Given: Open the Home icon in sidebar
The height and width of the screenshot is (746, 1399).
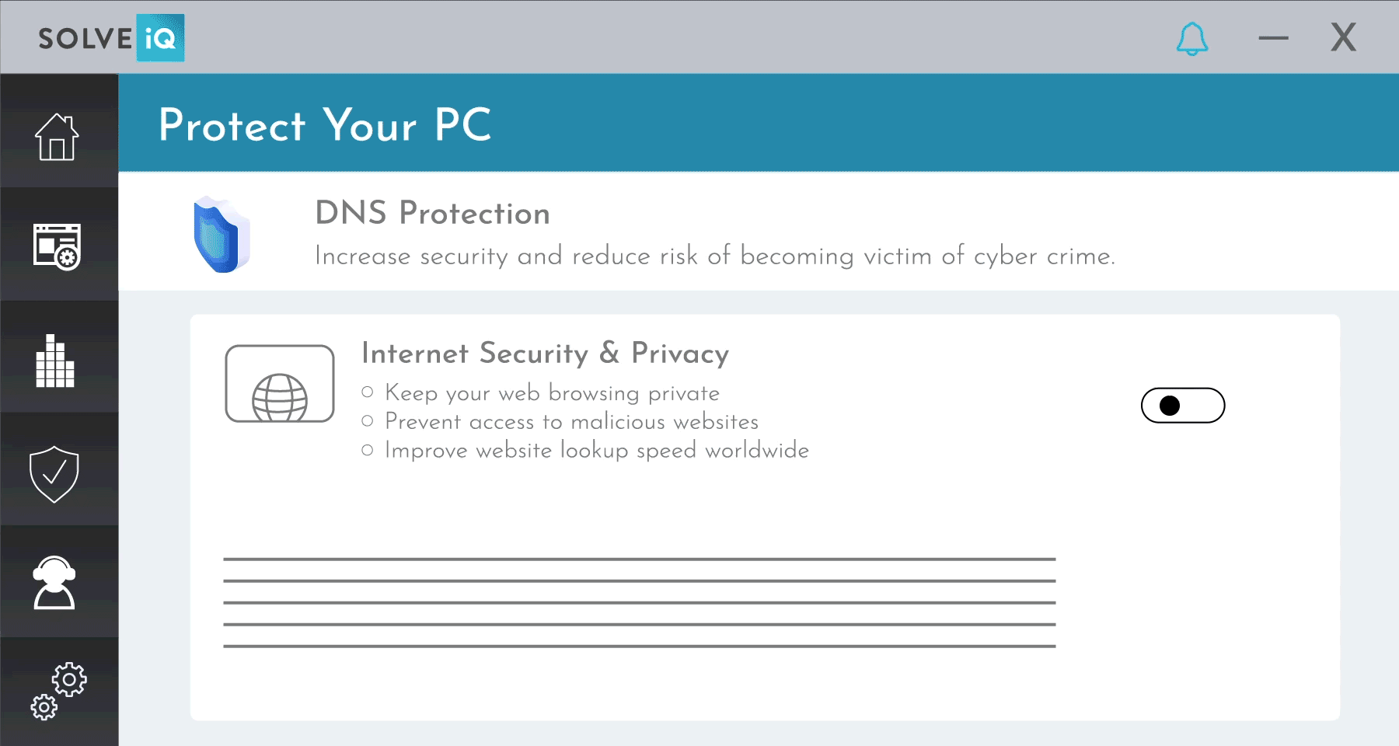Looking at the screenshot, I should pos(57,137).
